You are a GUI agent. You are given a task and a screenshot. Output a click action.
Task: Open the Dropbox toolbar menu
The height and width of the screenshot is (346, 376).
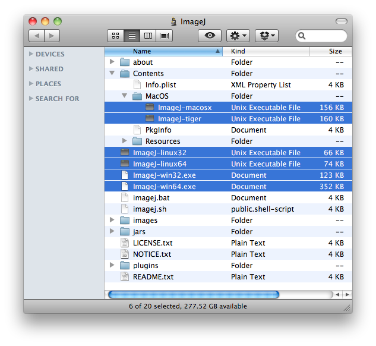[x=267, y=36]
